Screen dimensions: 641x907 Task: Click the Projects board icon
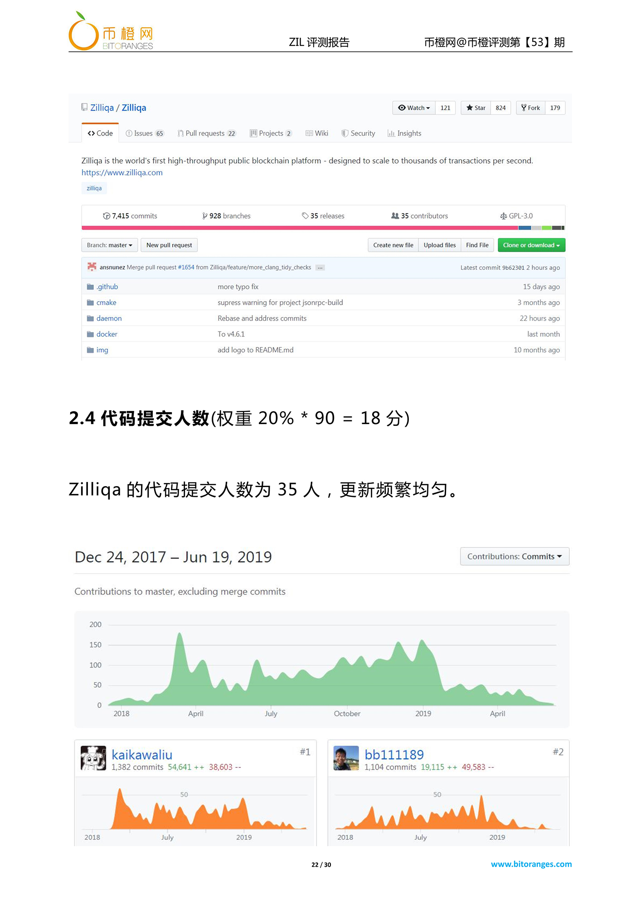253,133
